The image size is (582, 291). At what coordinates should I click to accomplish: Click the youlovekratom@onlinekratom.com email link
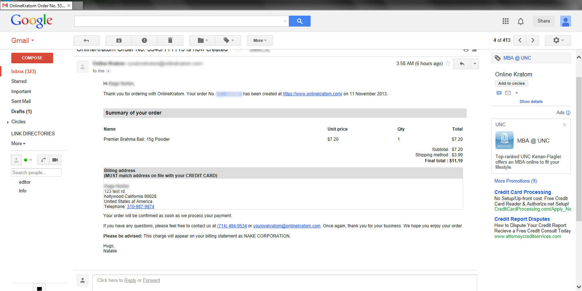(x=287, y=226)
